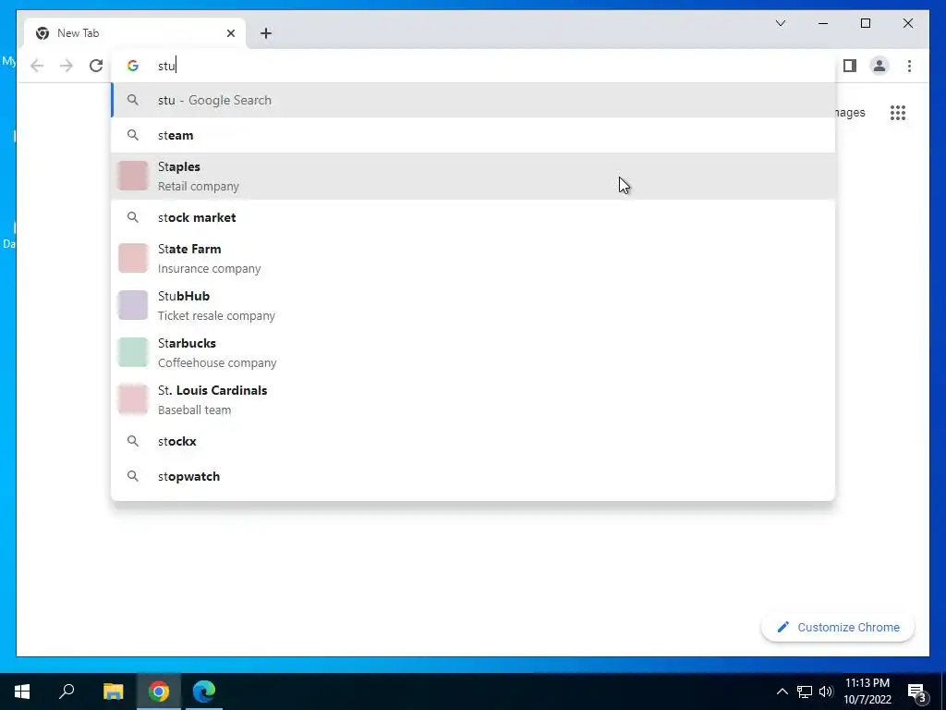Open the clock showing 11:13 PM
This screenshot has width=946, height=710.
[867, 692]
